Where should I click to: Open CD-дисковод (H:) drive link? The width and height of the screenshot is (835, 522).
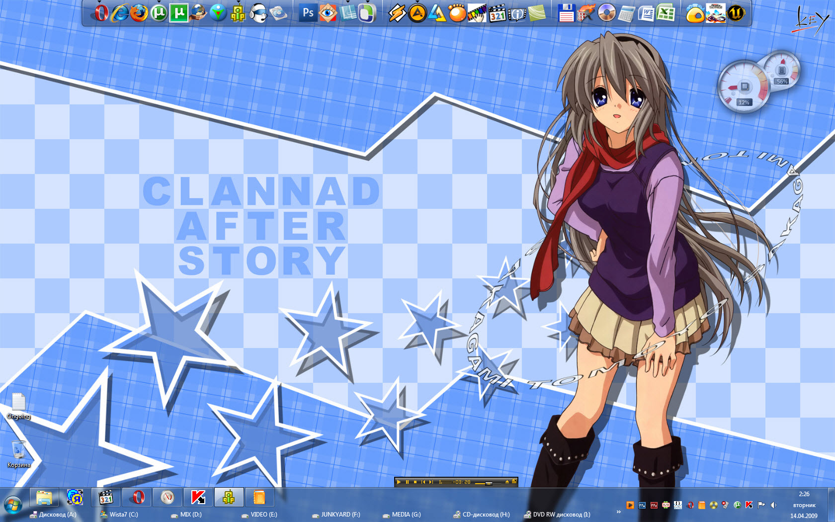pyautogui.click(x=482, y=515)
